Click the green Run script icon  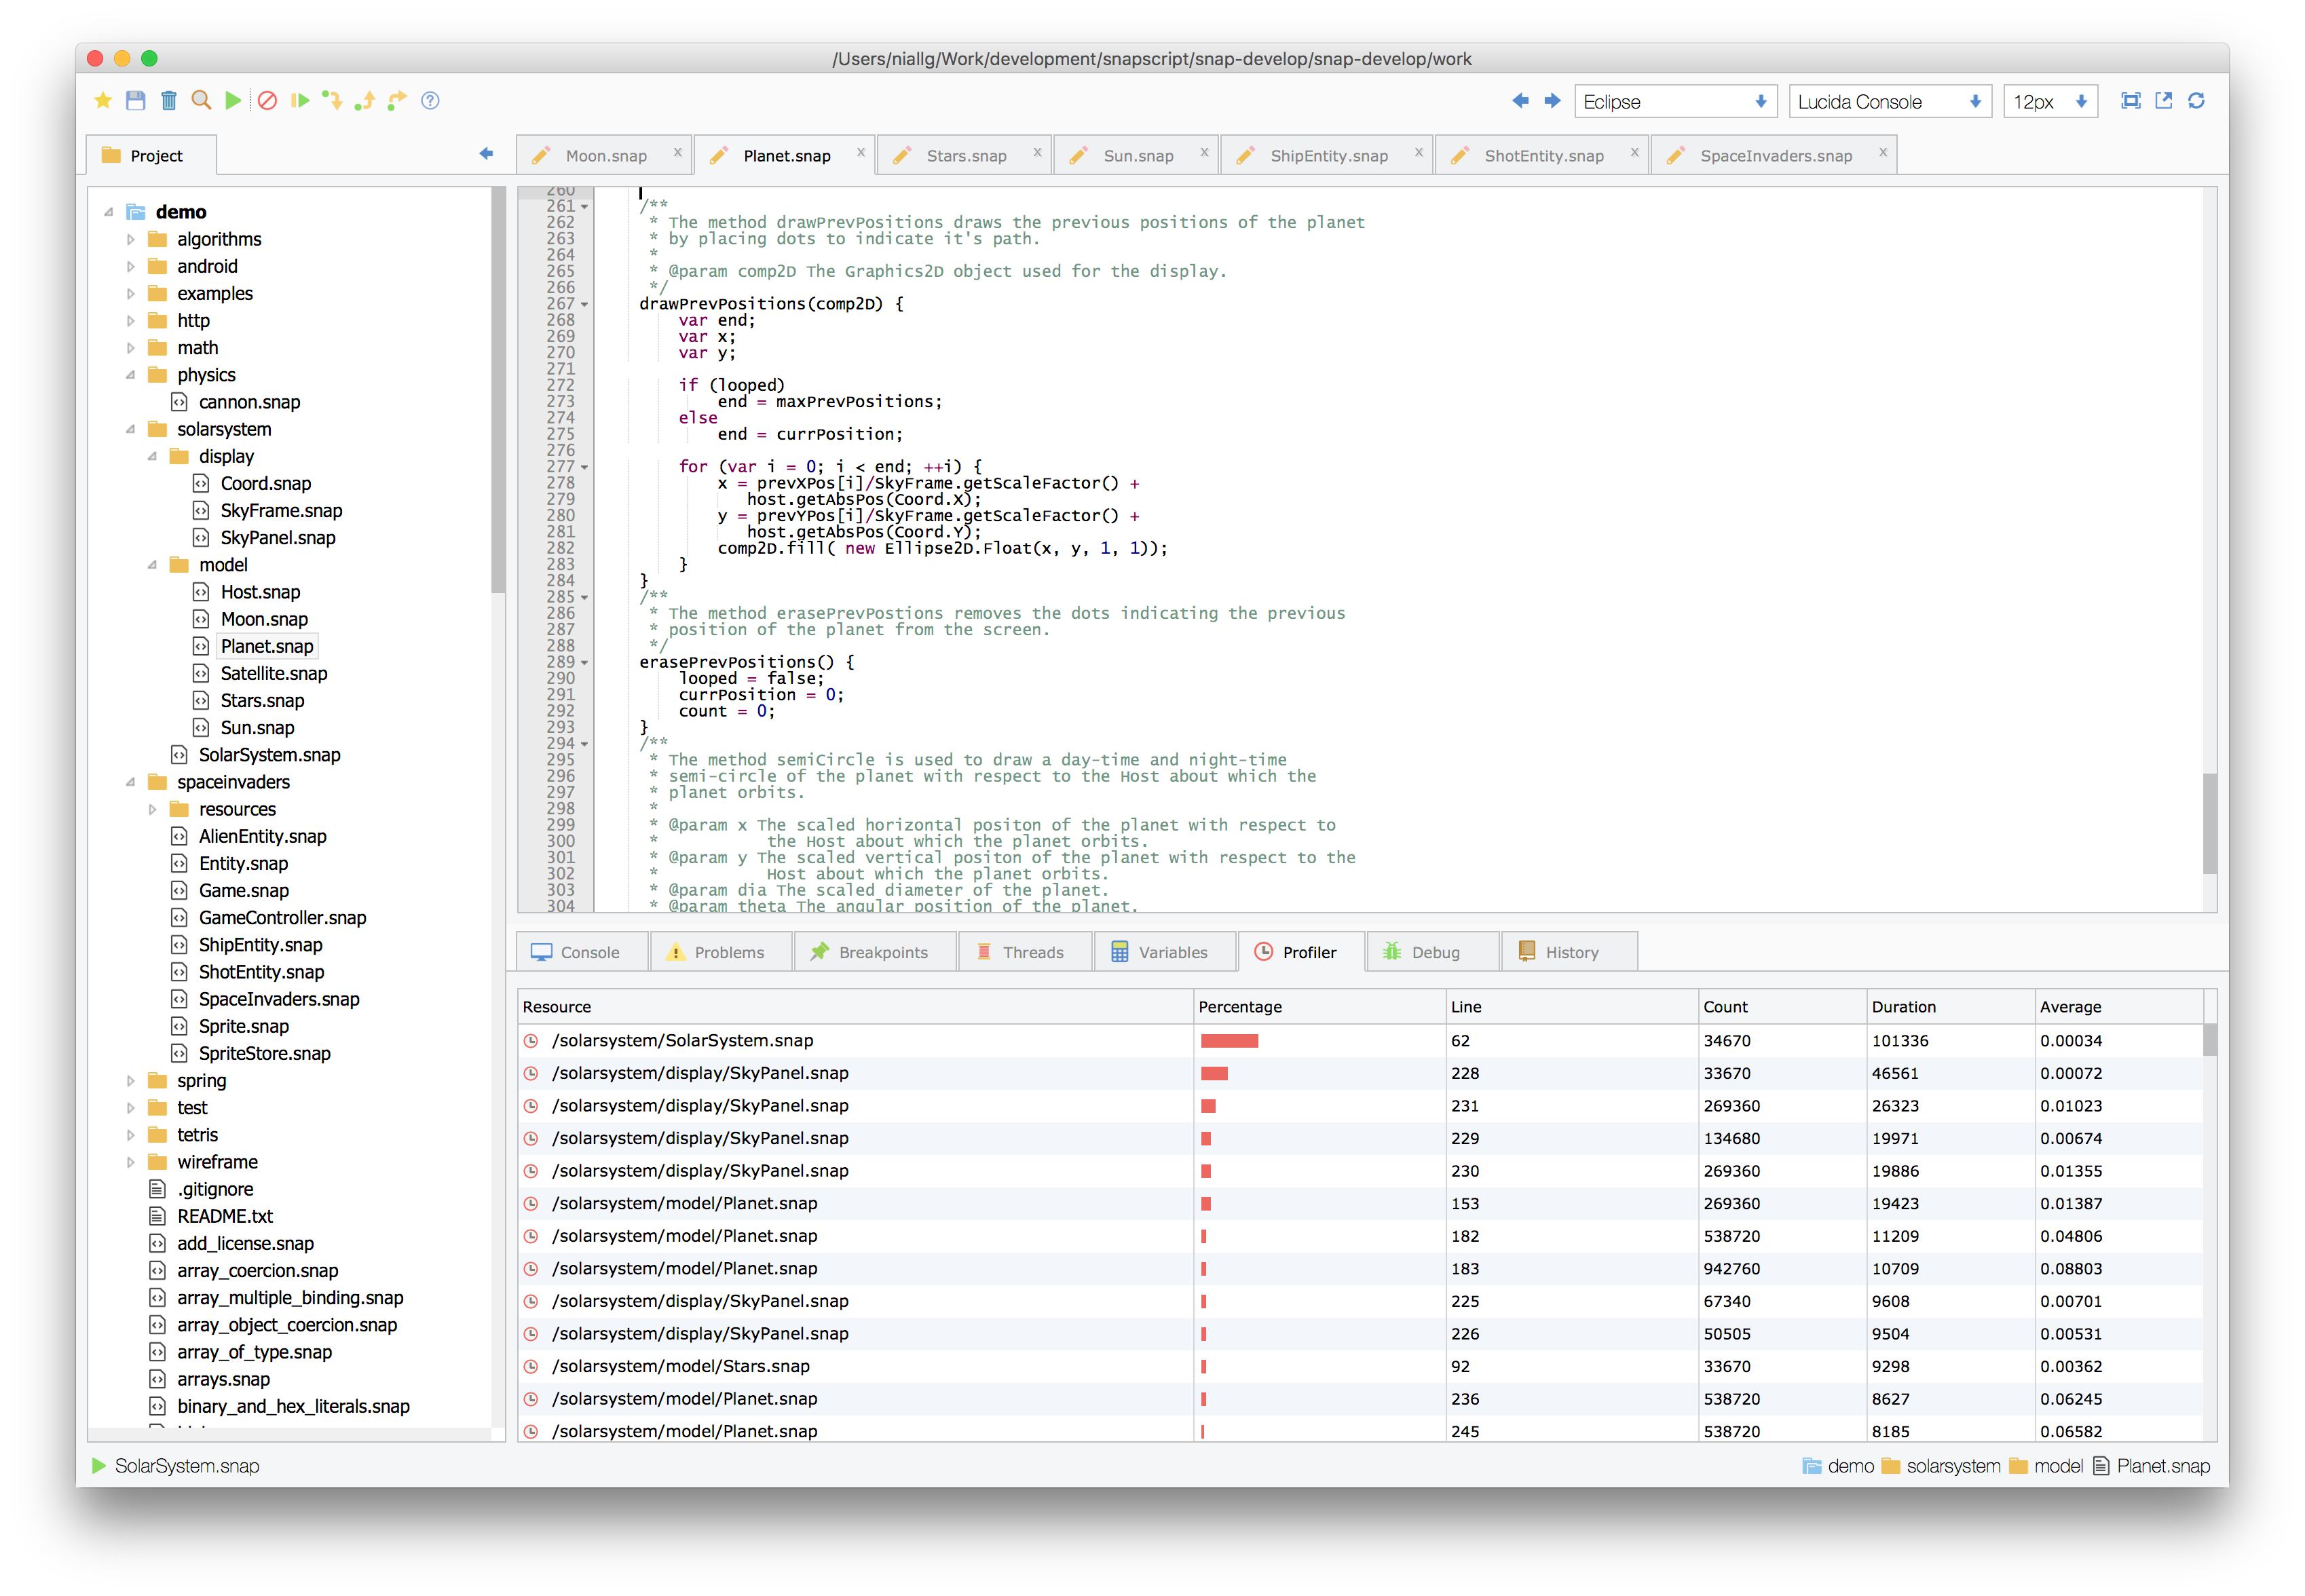coord(233,101)
